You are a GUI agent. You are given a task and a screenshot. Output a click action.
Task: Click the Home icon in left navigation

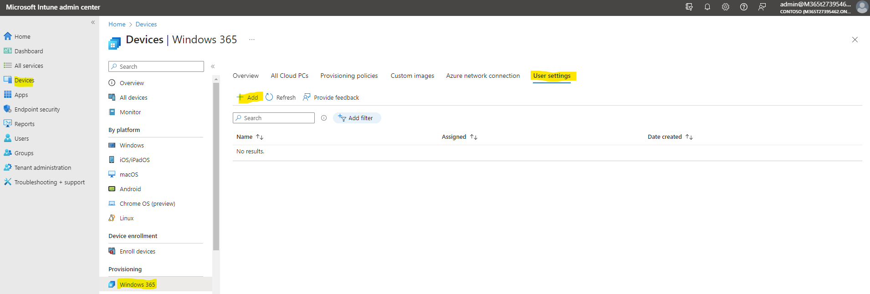tap(8, 36)
